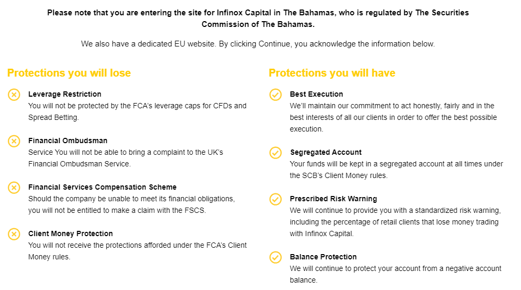Screen dimensions: 521x290
Task: Click the Financial Services Compensation Scheme title
Action: [x=103, y=188]
